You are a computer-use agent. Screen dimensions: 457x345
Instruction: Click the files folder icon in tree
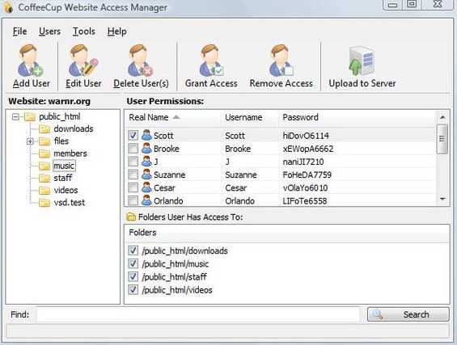tap(44, 141)
